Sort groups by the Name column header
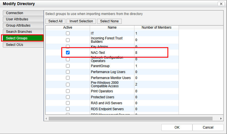The height and width of the screenshot is (134, 227). 112,27
